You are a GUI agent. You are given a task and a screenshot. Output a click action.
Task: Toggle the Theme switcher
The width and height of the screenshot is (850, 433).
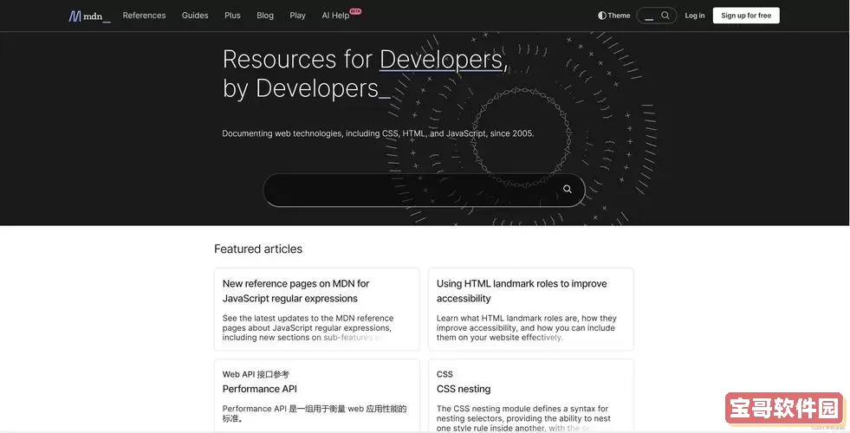613,16
